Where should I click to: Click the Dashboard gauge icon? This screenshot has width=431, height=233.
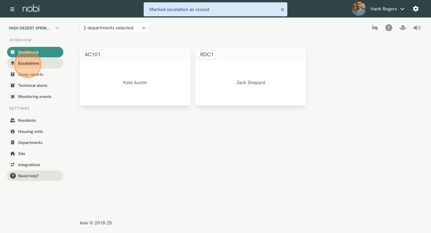pyautogui.click(x=13, y=52)
